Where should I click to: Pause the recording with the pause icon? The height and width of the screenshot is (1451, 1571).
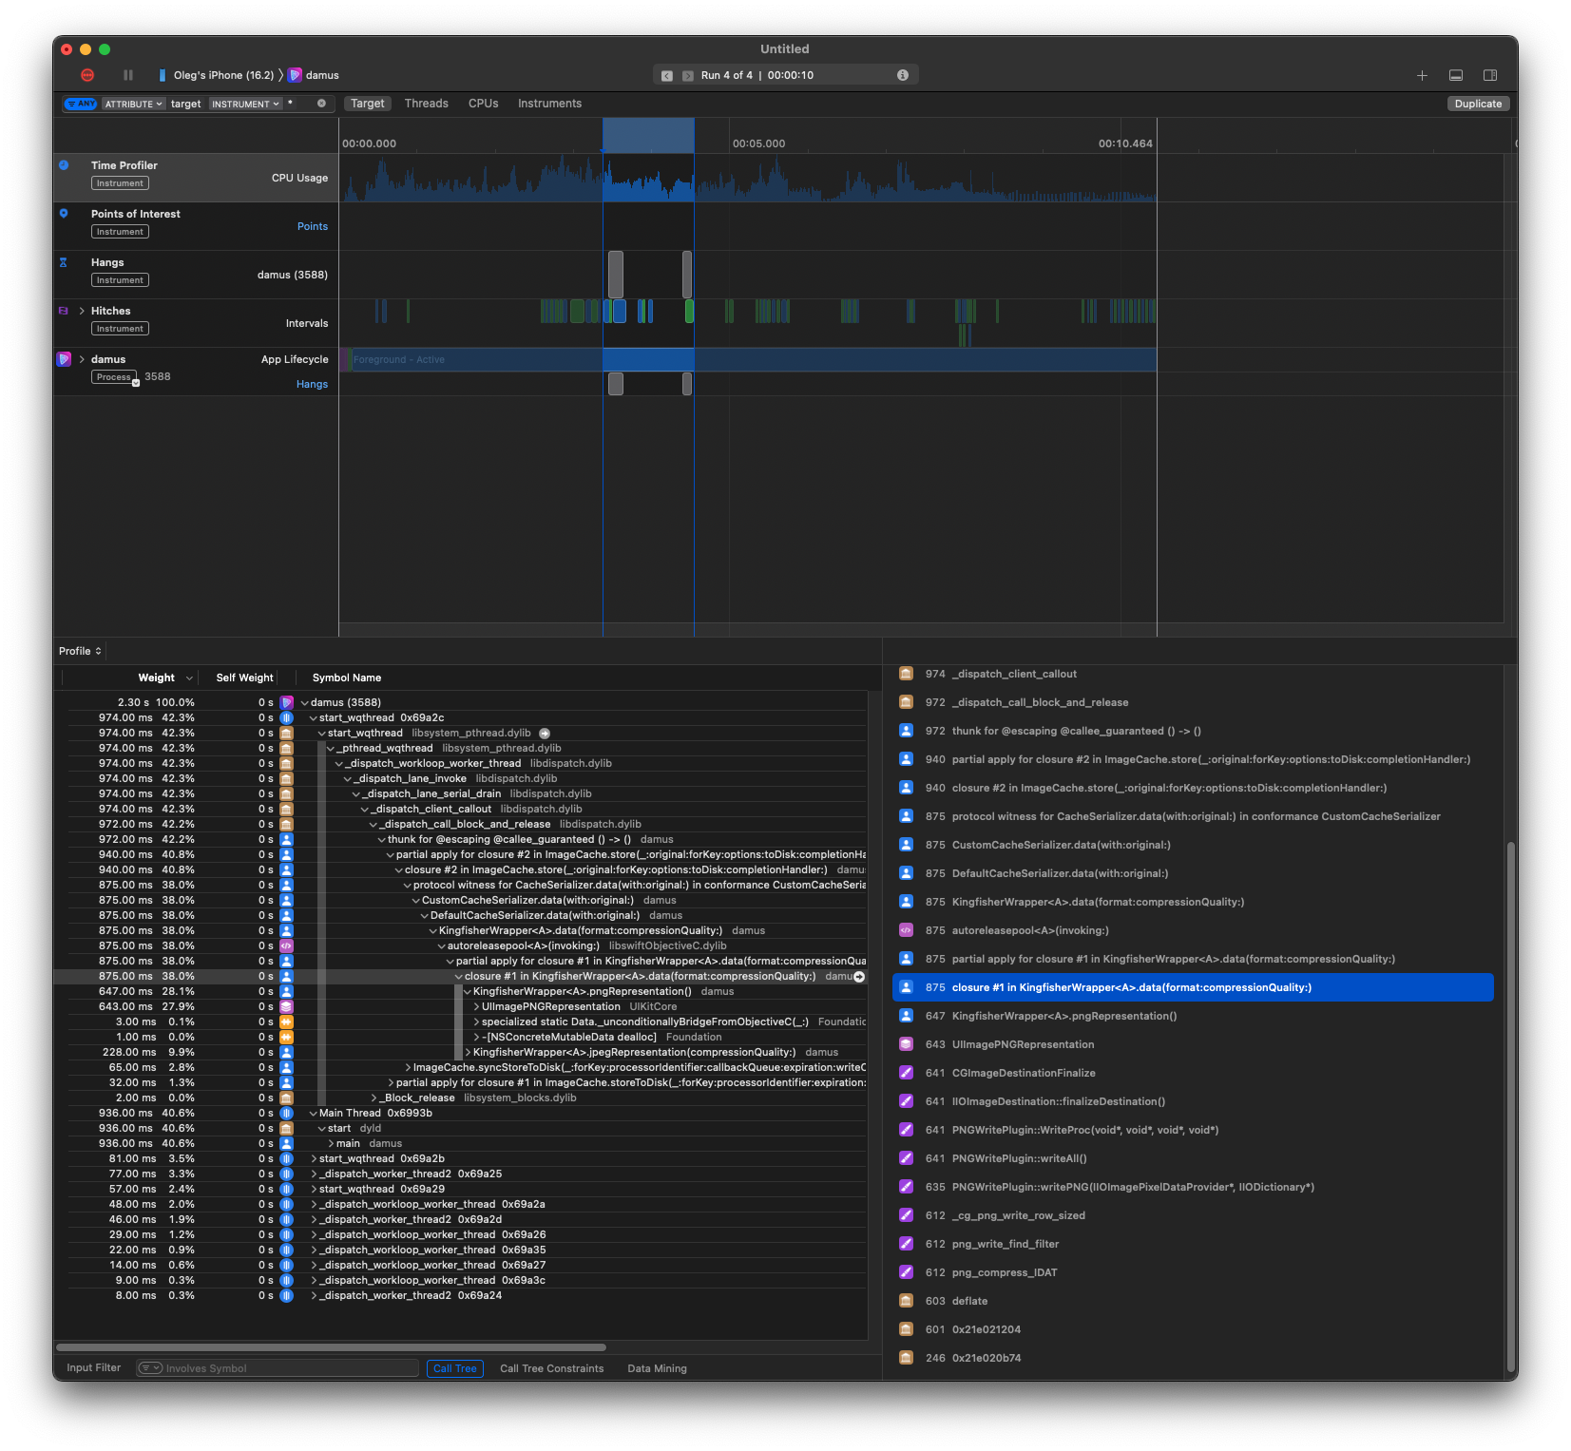click(128, 75)
